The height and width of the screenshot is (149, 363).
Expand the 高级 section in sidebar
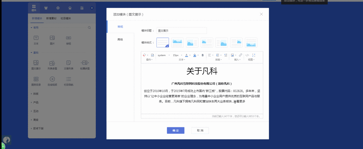coord(35,120)
